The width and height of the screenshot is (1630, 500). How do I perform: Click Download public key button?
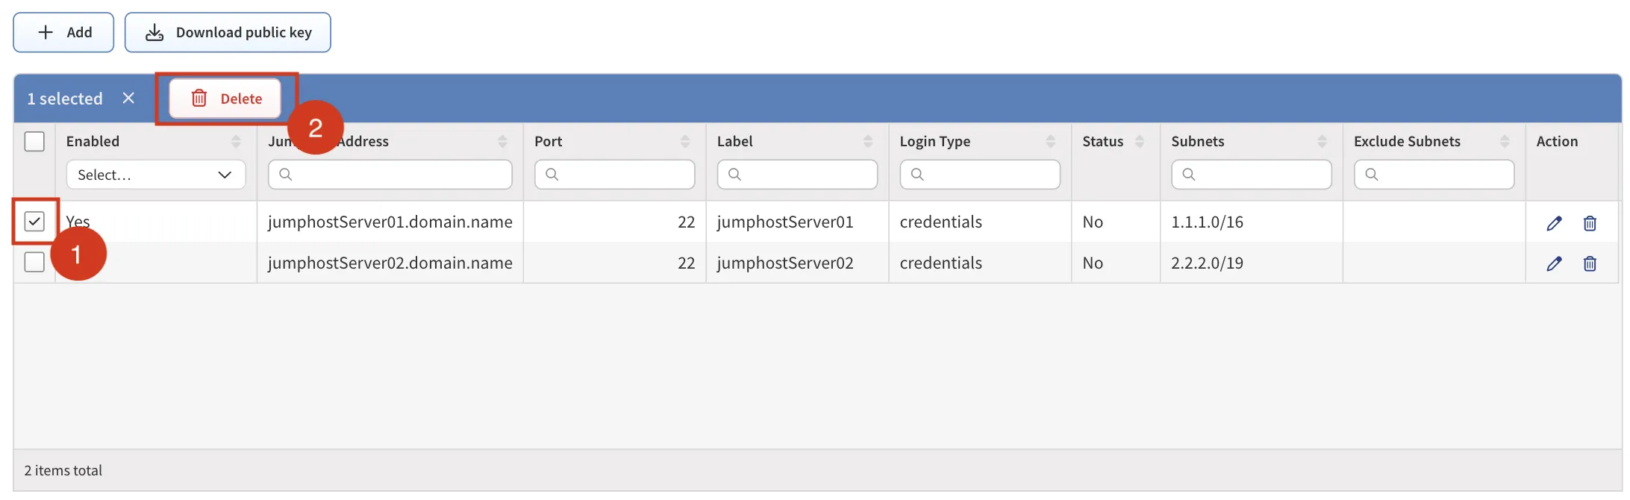tap(228, 32)
